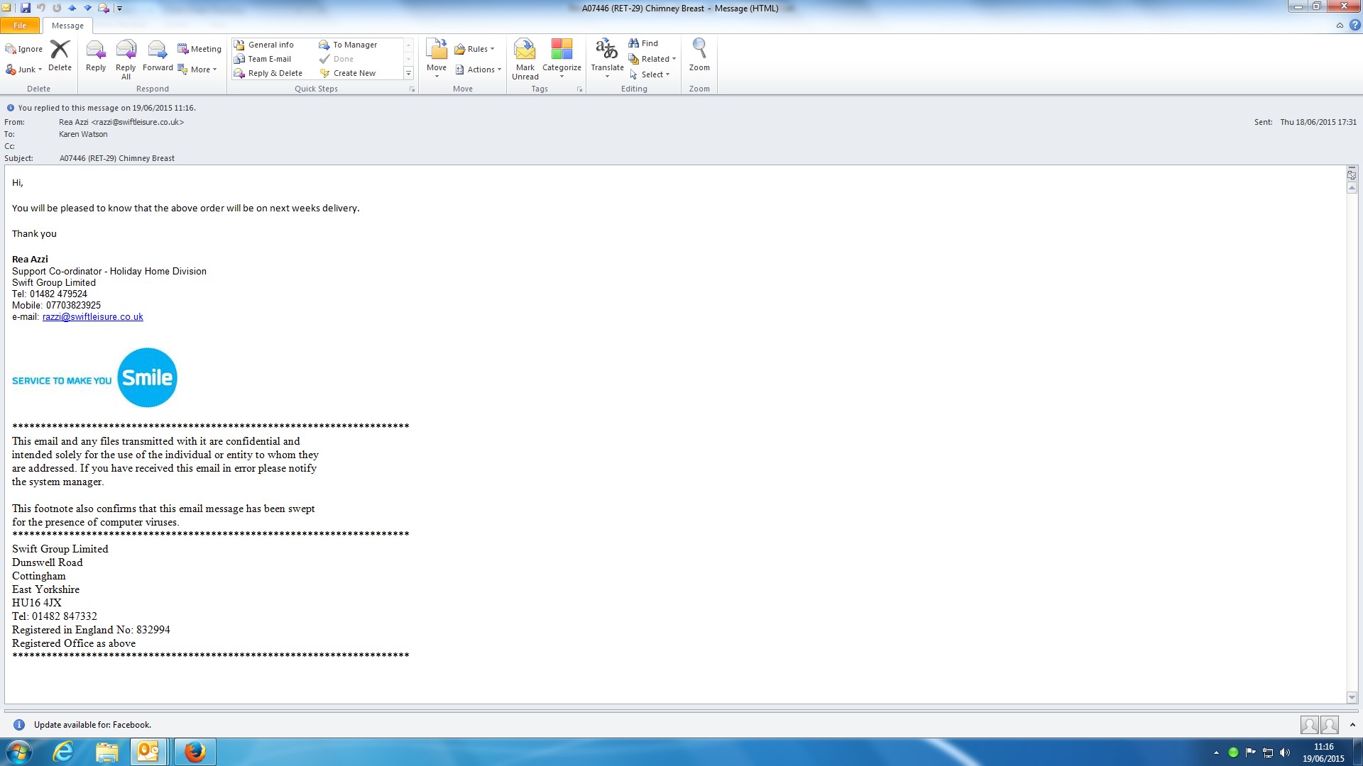Click the razzi@swiftleisure.co.uk email link
1363x766 pixels.
92,317
